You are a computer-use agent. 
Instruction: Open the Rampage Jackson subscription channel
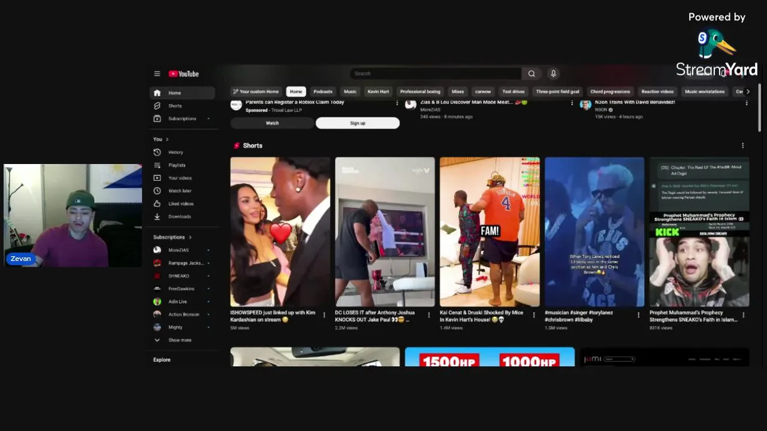point(182,263)
